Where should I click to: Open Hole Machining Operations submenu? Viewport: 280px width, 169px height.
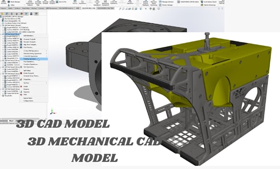coord(34,53)
